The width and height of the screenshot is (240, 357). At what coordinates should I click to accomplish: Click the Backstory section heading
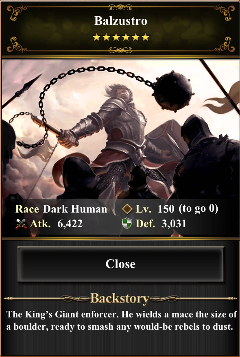tap(120, 298)
